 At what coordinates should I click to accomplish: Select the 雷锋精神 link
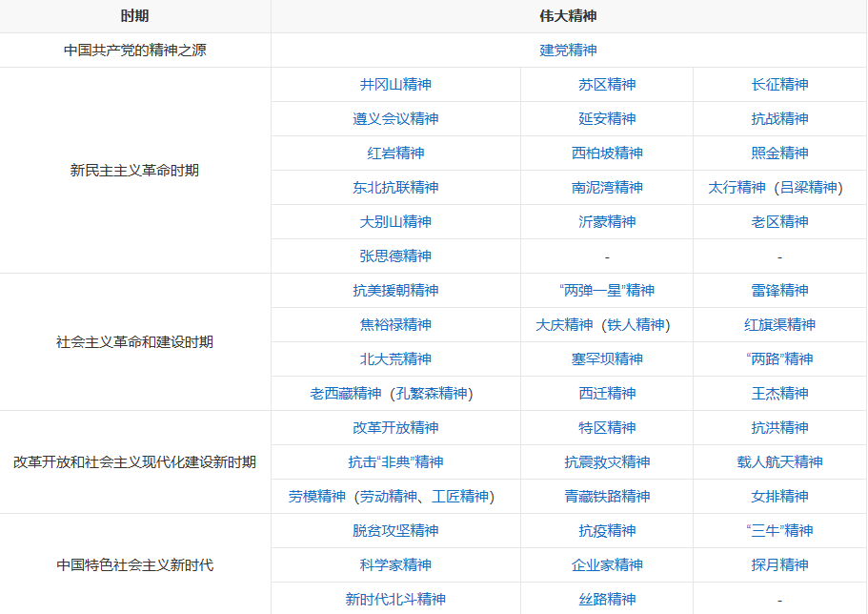pyautogui.click(x=779, y=291)
